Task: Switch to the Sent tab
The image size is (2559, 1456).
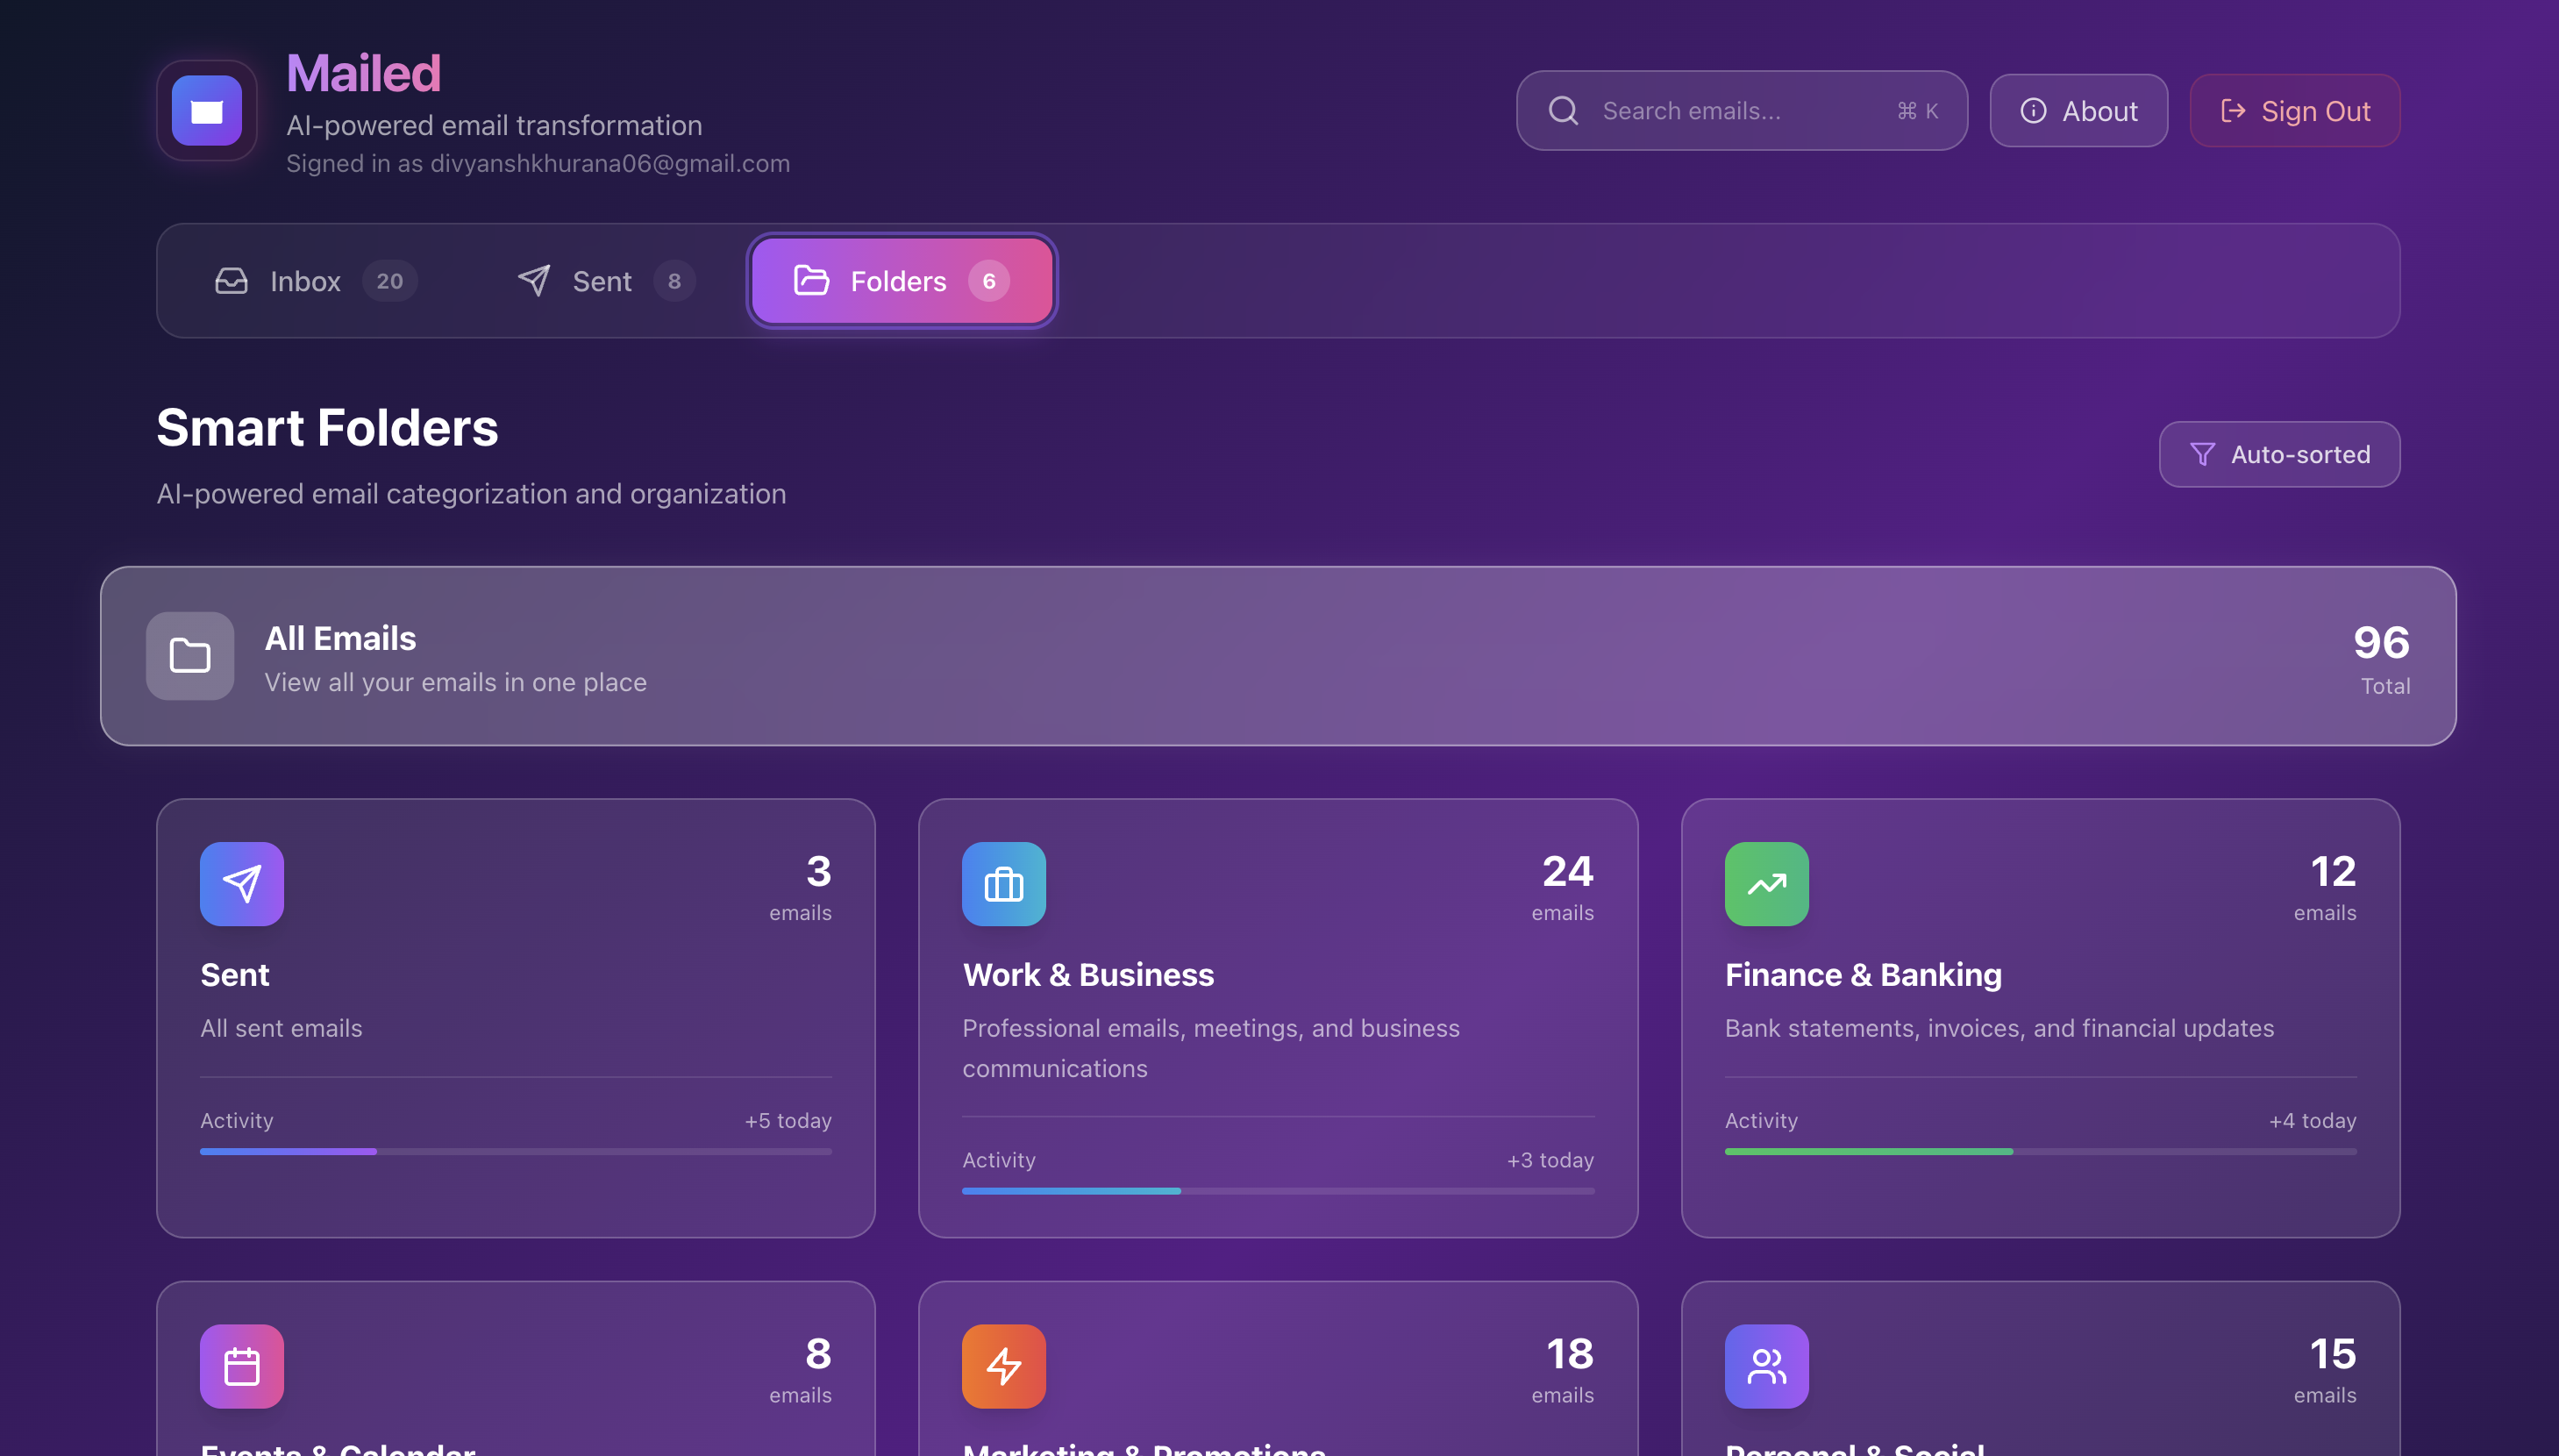Action: click(603, 281)
